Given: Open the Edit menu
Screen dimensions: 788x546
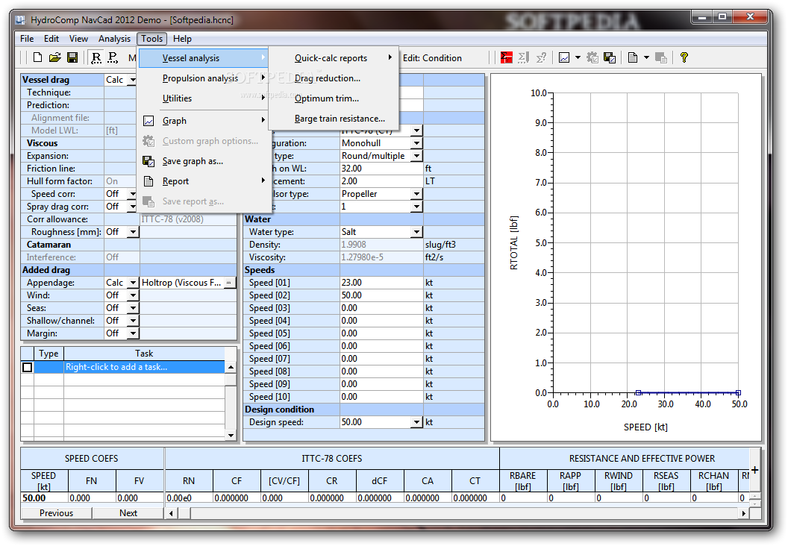Looking at the screenshot, I should [x=51, y=39].
